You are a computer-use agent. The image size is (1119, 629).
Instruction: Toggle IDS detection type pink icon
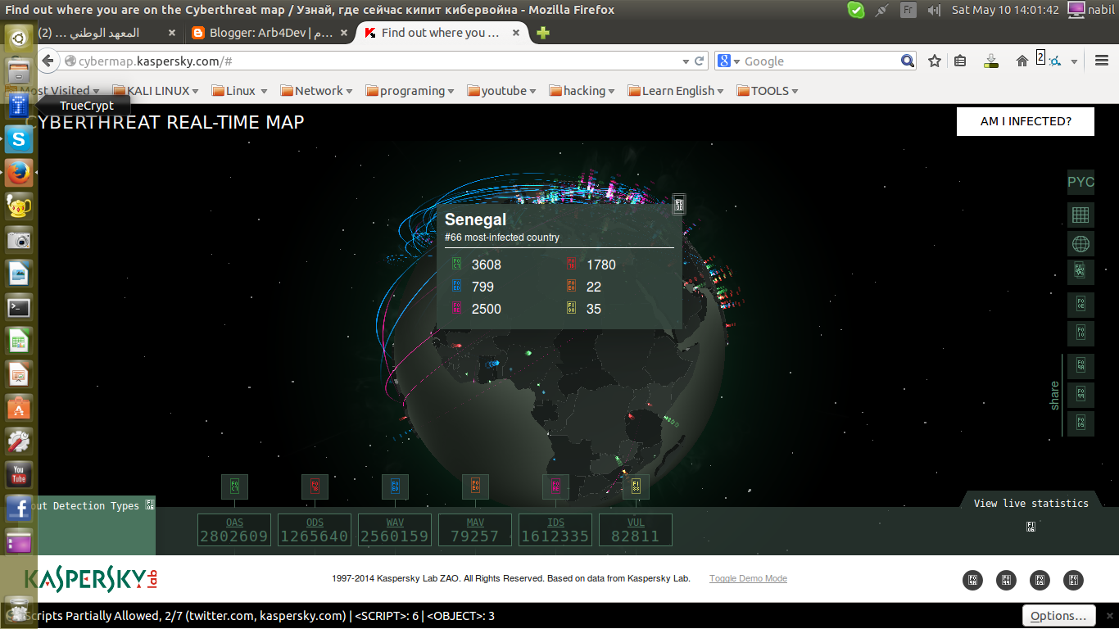[x=555, y=486]
